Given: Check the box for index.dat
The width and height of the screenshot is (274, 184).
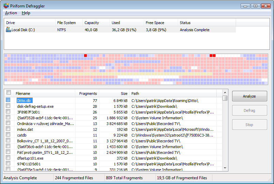Looking at the screenshot, I should (8, 129).
